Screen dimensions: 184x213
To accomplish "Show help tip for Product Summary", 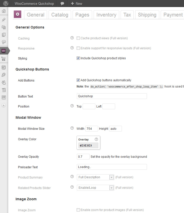I will point(72,176).
